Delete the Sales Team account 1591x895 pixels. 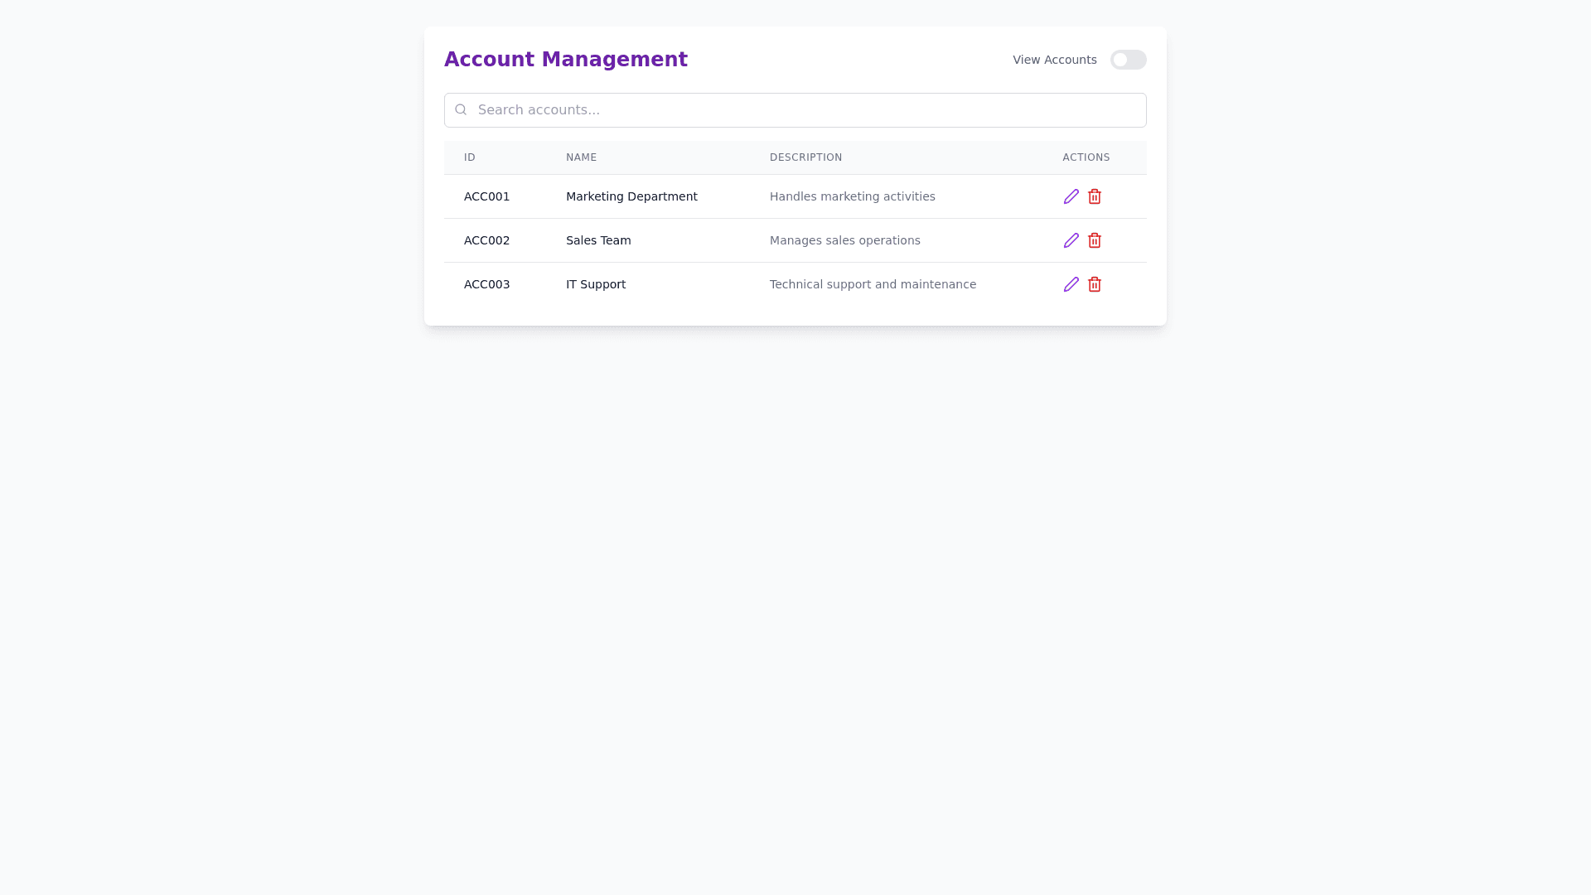coord(1095,240)
